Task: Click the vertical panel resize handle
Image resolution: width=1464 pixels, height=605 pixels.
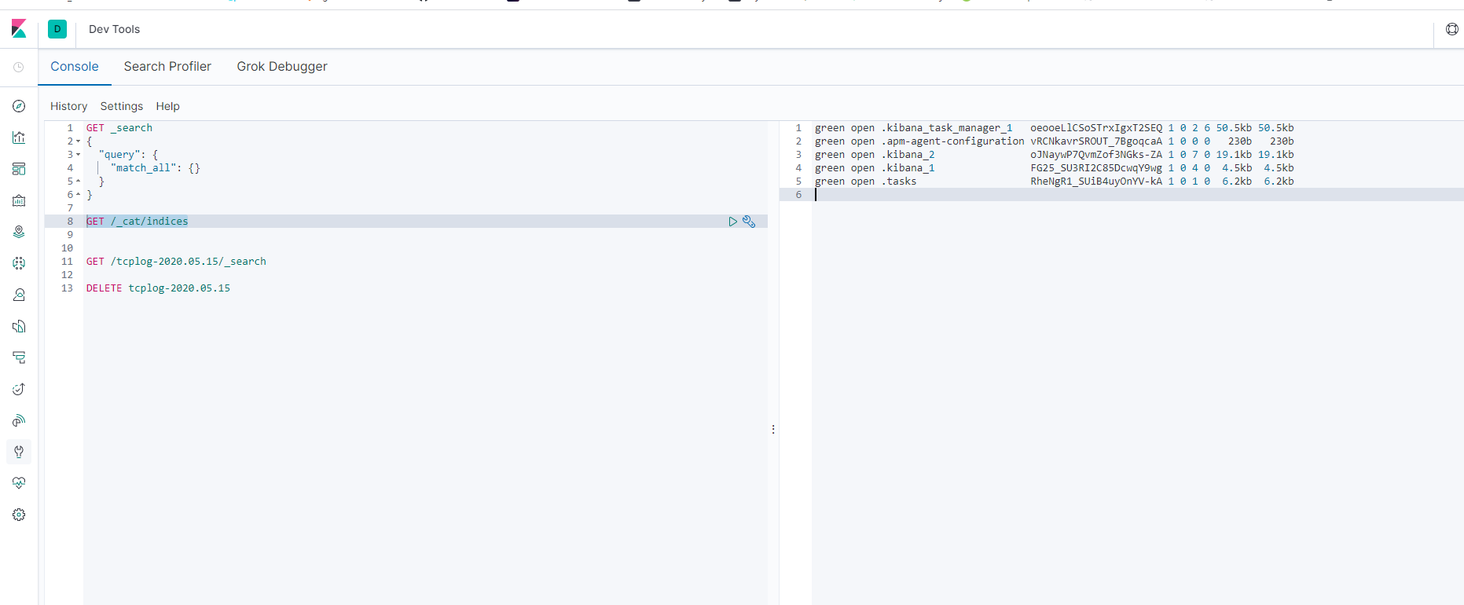Action: point(773,429)
